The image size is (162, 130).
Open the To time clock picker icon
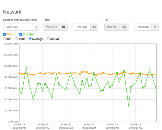pos(155,27)
